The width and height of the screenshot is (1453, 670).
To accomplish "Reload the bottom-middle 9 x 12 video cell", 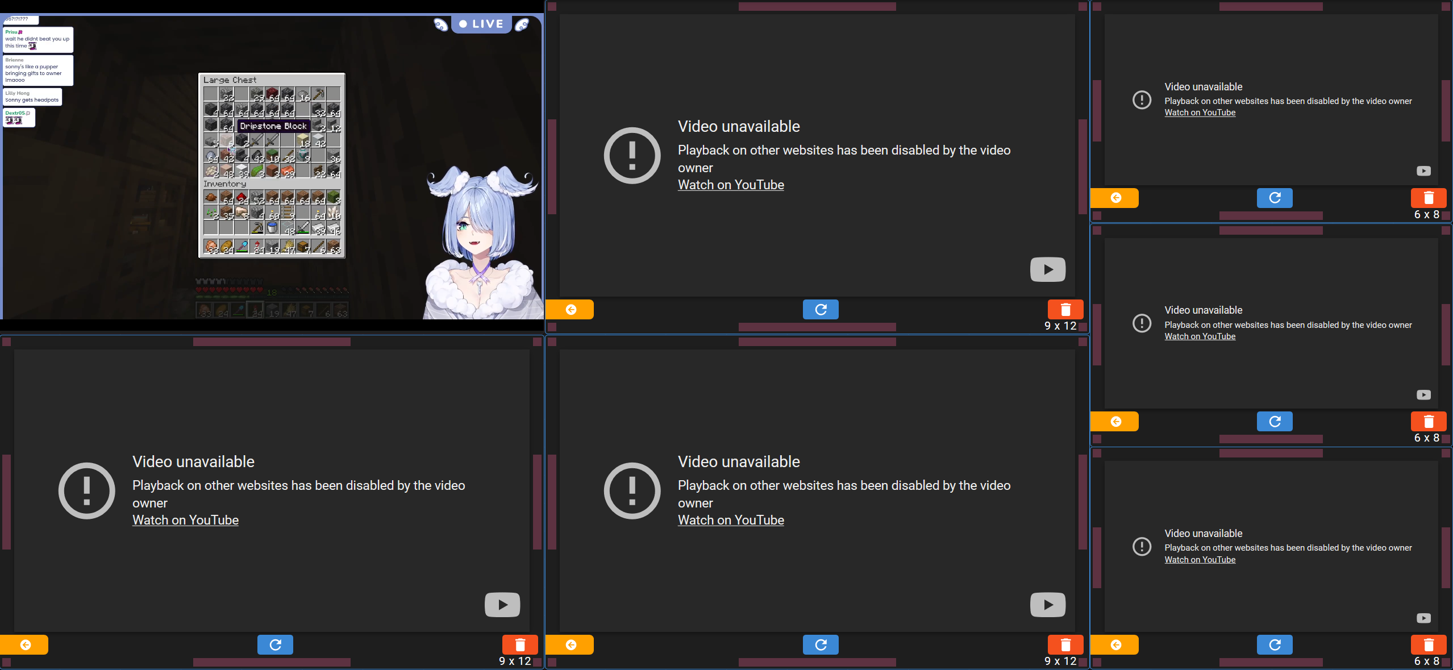I will coord(821,645).
